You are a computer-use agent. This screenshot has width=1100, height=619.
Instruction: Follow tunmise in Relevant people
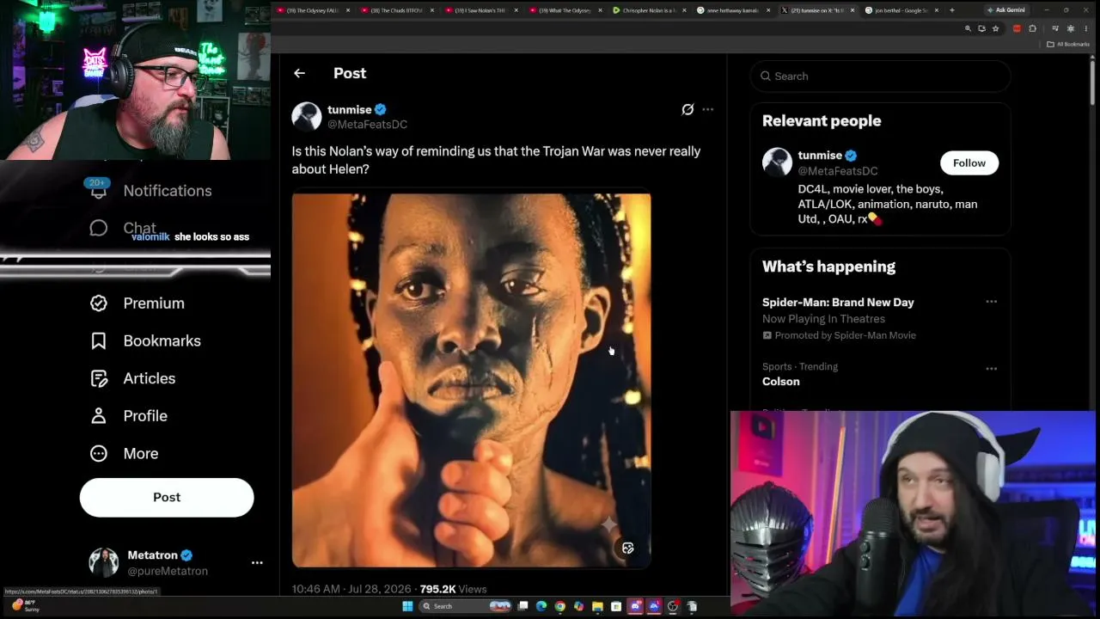click(969, 163)
